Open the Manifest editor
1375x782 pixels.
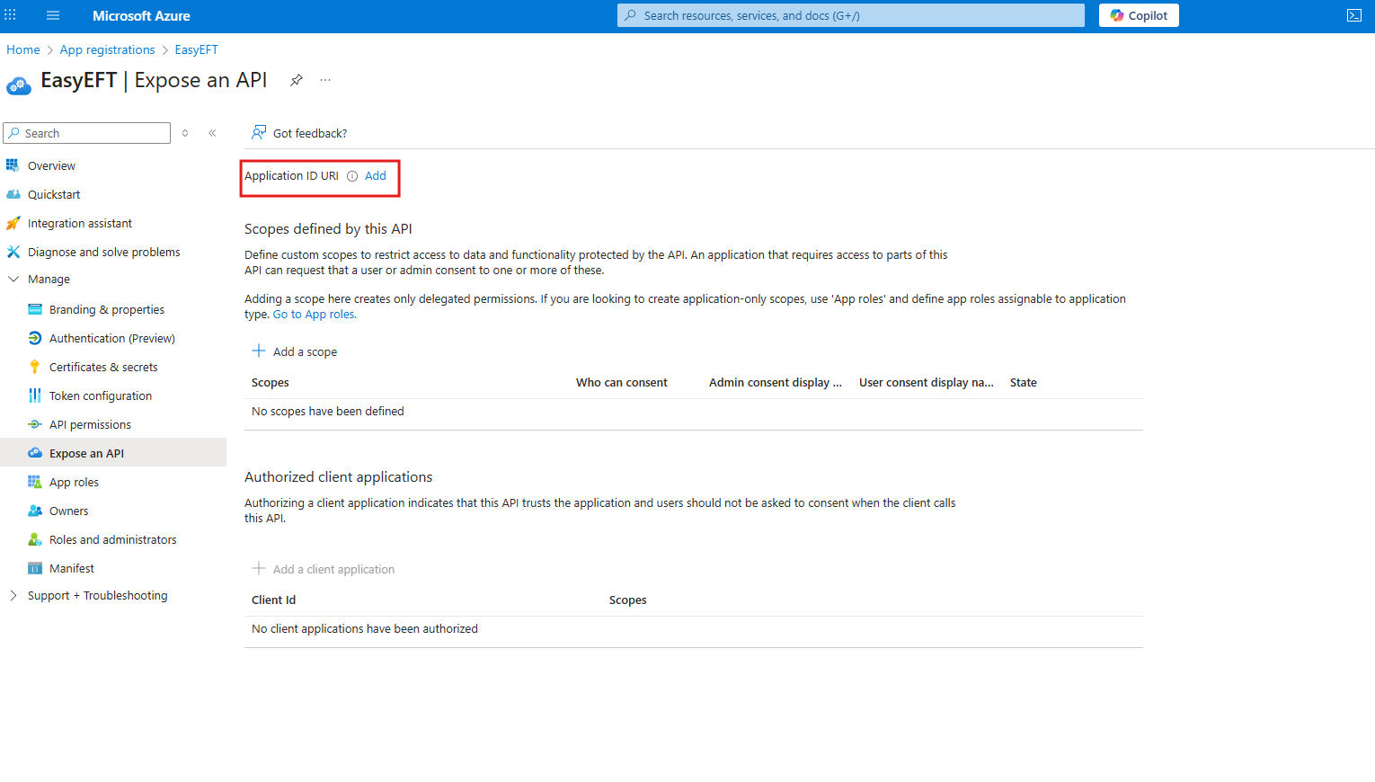pos(72,569)
